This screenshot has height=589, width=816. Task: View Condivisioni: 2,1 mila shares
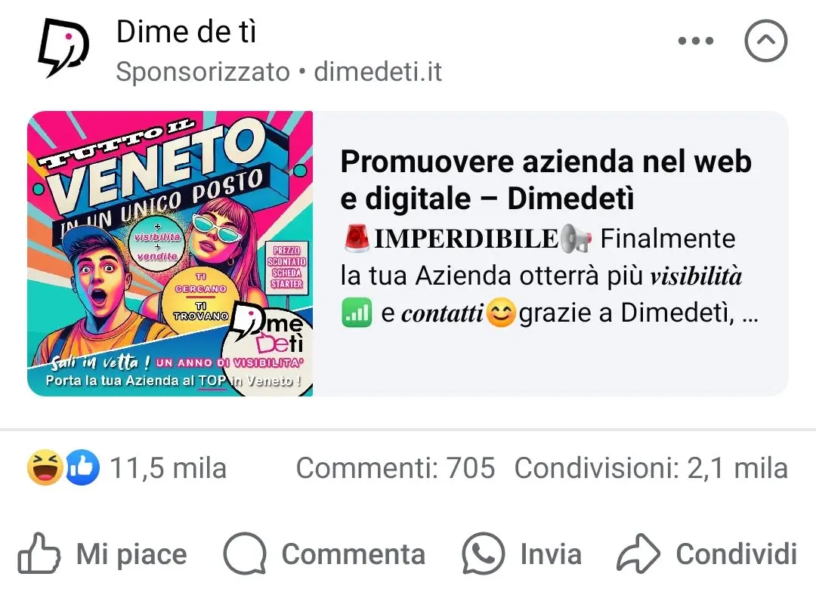(651, 467)
